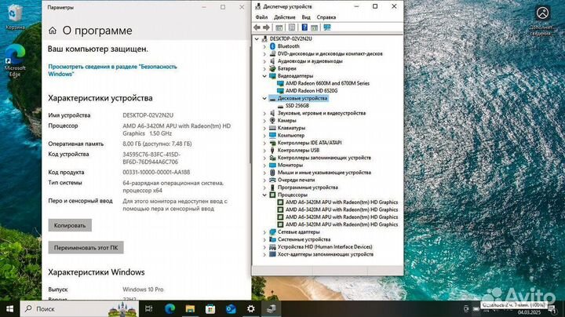Click the Back arrow in Device Manager toolbar
Screen dimensions: 565x317
pos(257,27)
